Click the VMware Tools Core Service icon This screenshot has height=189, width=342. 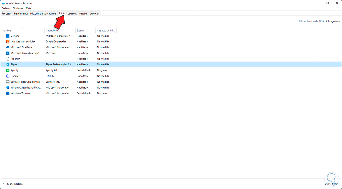[x=8, y=82]
